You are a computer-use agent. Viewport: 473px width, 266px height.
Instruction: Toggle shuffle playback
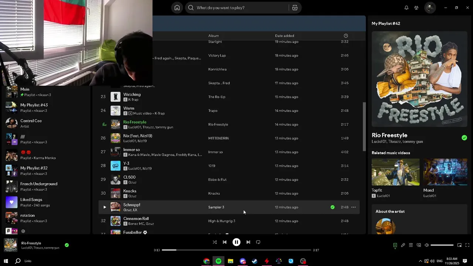coord(215,242)
